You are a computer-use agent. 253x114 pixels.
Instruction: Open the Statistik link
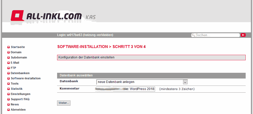(x=16, y=89)
